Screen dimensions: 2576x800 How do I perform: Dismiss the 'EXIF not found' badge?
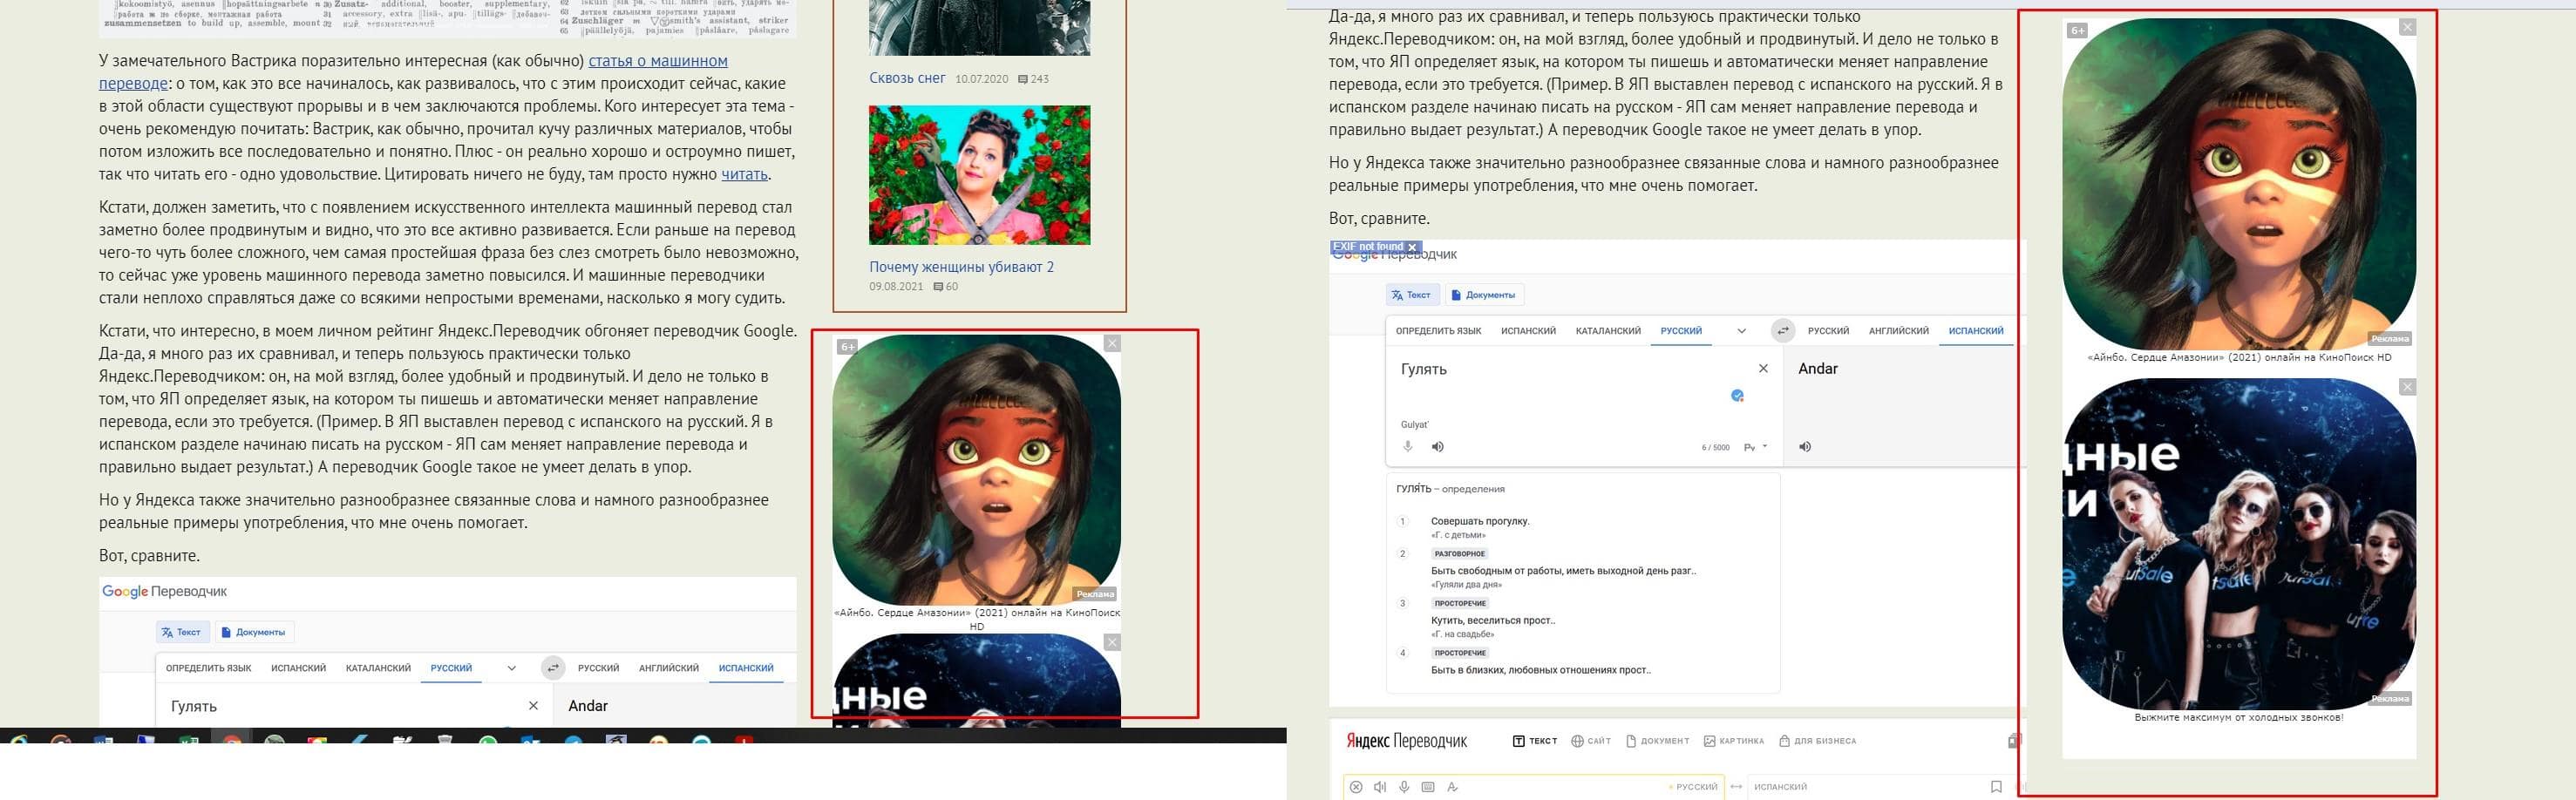point(1412,247)
